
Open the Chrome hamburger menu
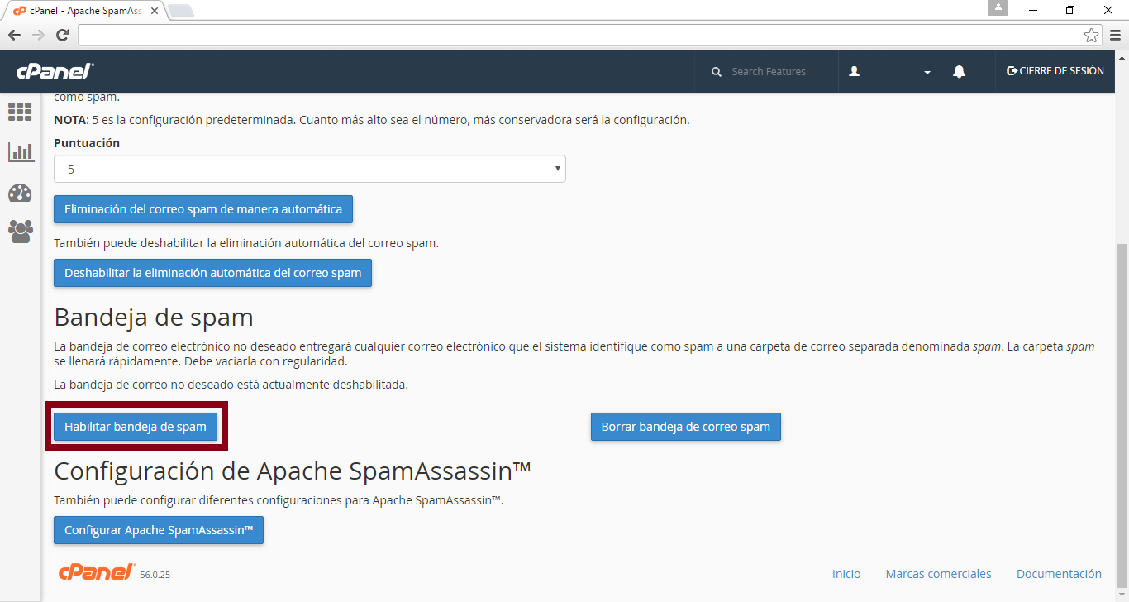point(1115,35)
